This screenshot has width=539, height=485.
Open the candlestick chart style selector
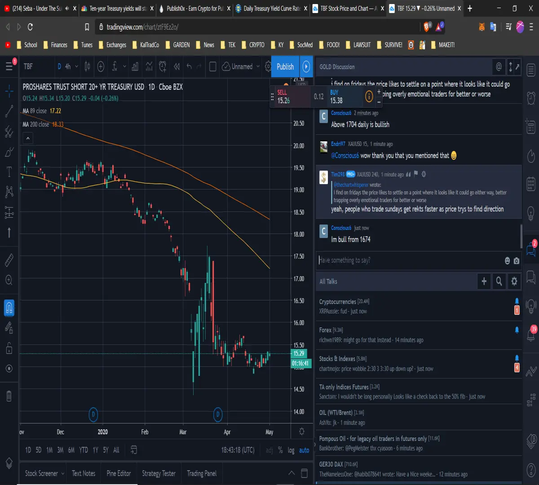click(x=87, y=66)
